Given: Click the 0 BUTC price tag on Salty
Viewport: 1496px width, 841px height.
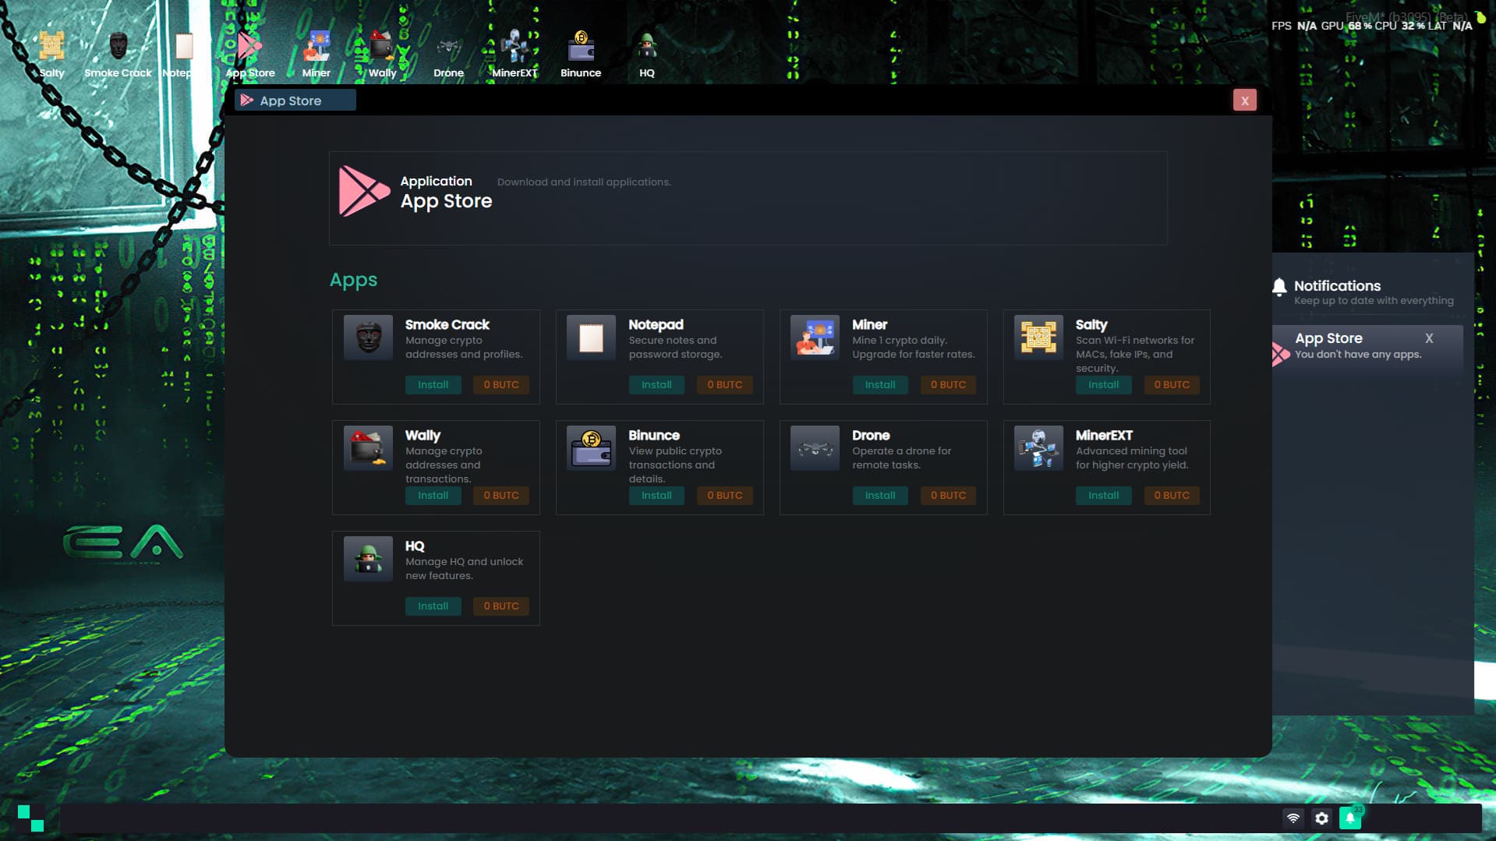Looking at the screenshot, I should tap(1171, 384).
